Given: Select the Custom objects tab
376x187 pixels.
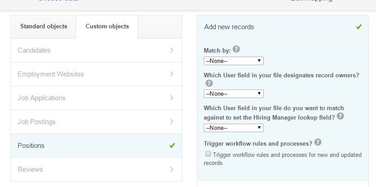Looking at the screenshot, I should (107, 27).
